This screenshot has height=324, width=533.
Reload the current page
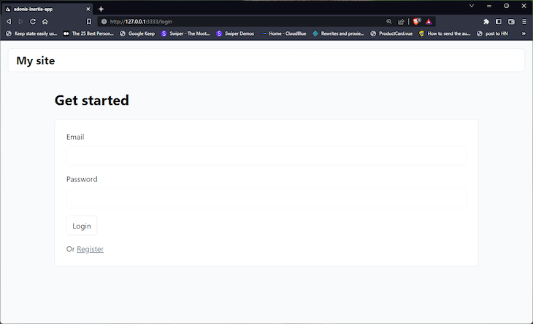(33, 22)
